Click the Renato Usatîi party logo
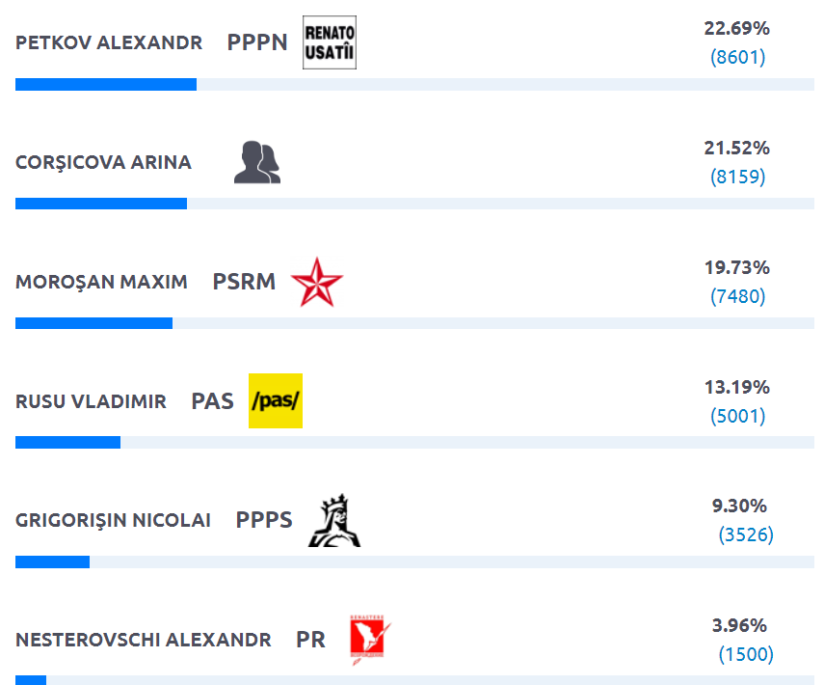The width and height of the screenshot is (824, 685). (x=329, y=43)
